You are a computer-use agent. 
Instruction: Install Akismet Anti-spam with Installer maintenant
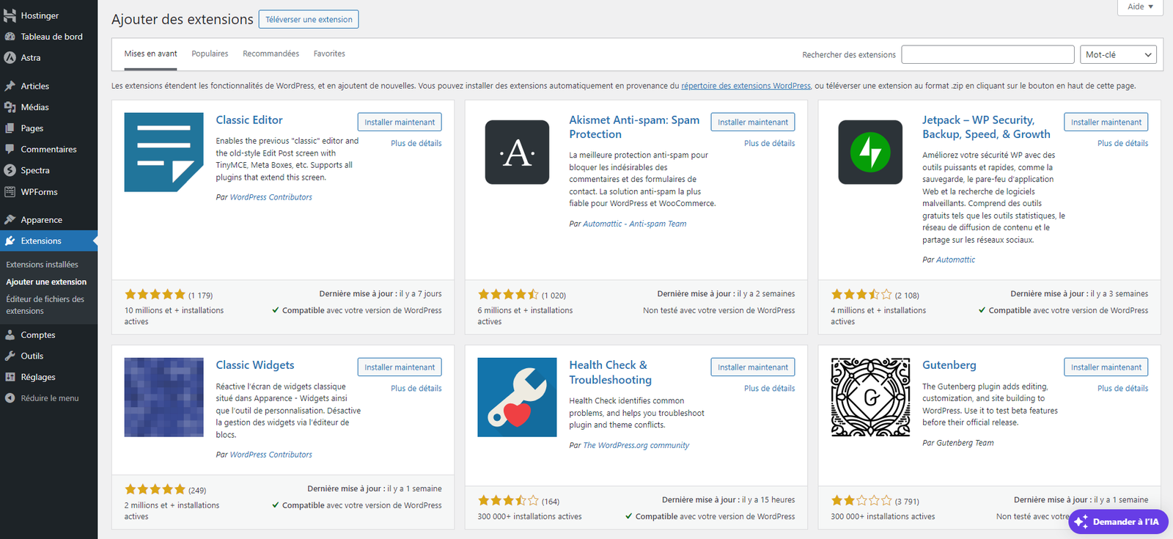(x=753, y=122)
